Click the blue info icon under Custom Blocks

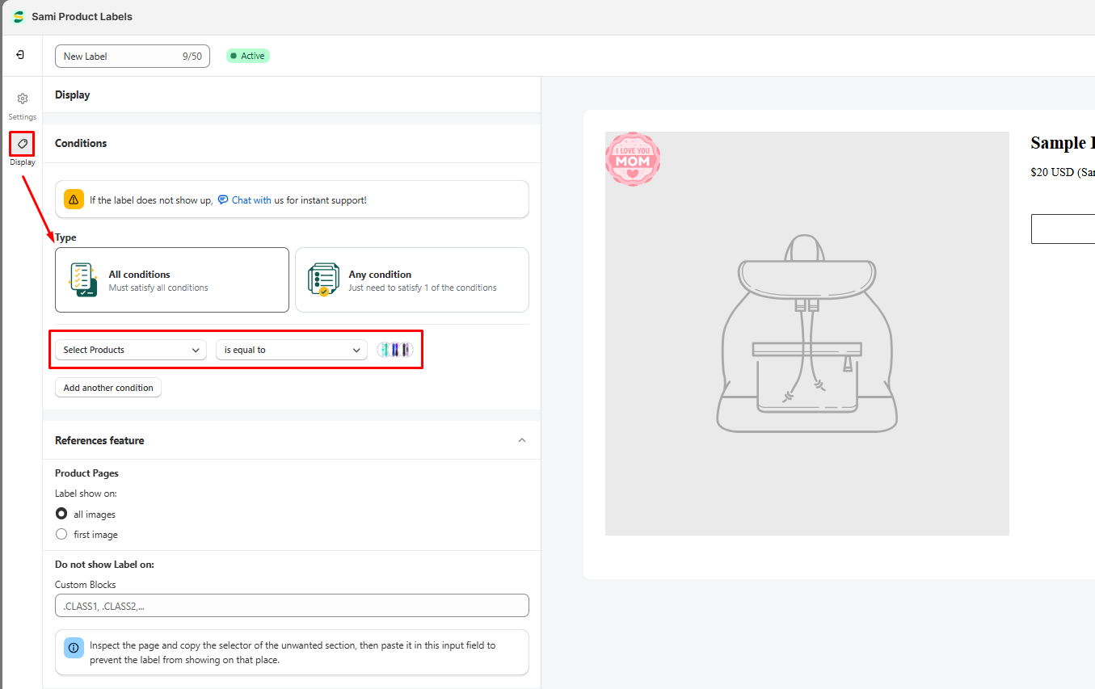point(74,647)
